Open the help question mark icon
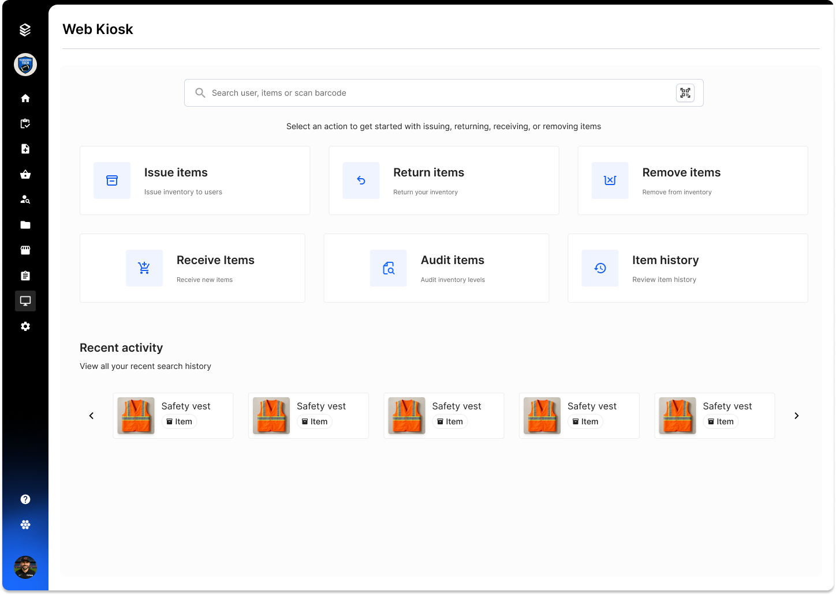Screen dimensions: 836x595 click(25, 499)
